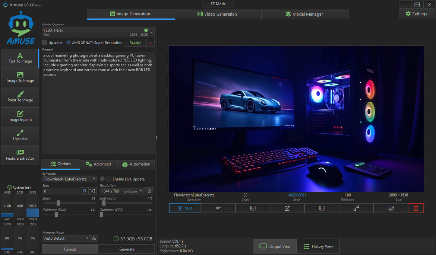The image size is (436, 255).
Task: Adjust the Guidance (CFG) slider handle
Action: pyautogui.click(x=101, y=214)
